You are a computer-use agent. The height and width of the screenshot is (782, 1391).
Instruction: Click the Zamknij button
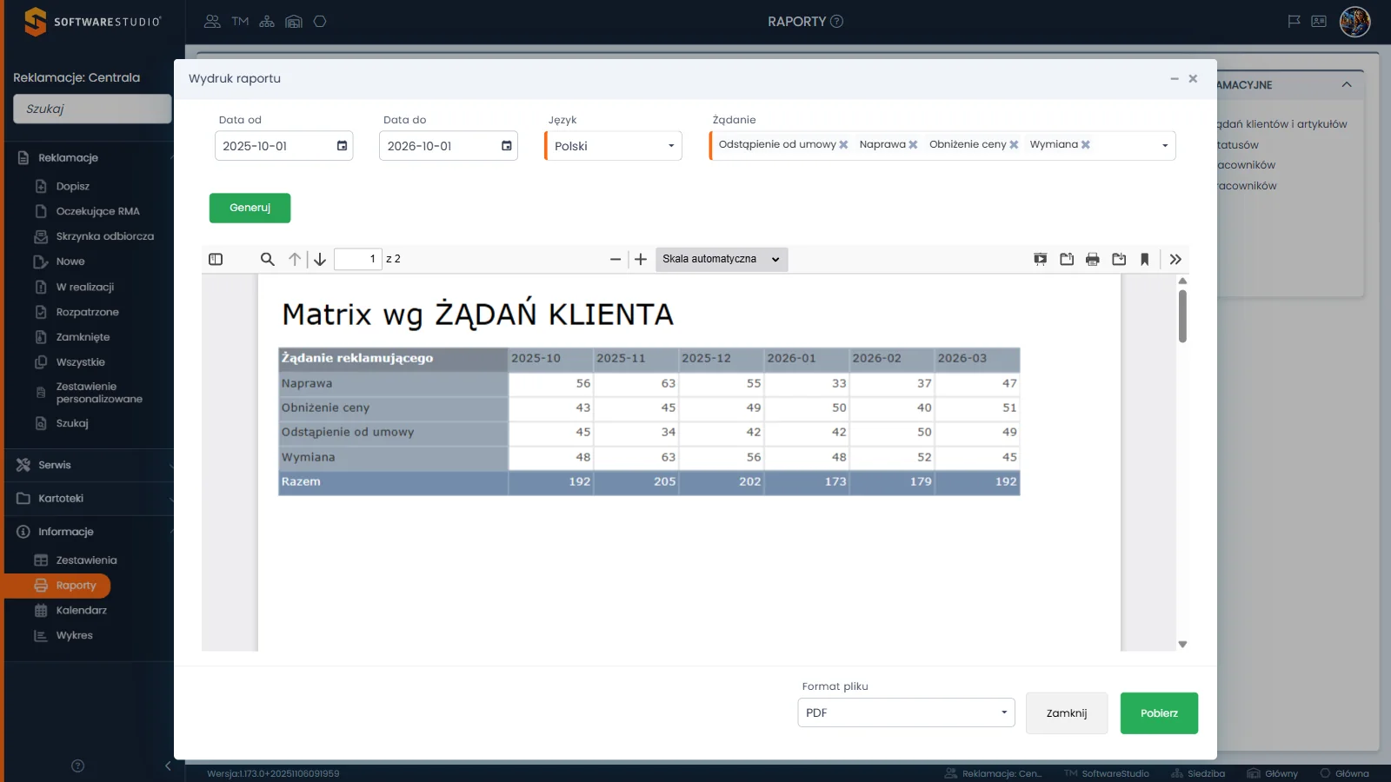[x=1067, y=713]
